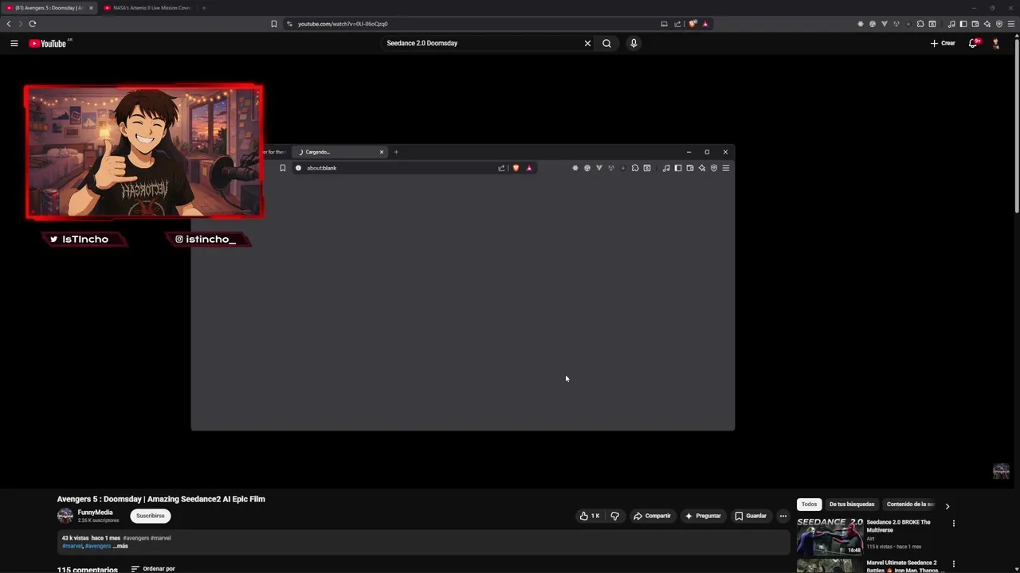The width and height of the screenshot is (1020, 573).
Task: Open the YouTube hamburger guide menu
Action: click(x=14, y=43)
